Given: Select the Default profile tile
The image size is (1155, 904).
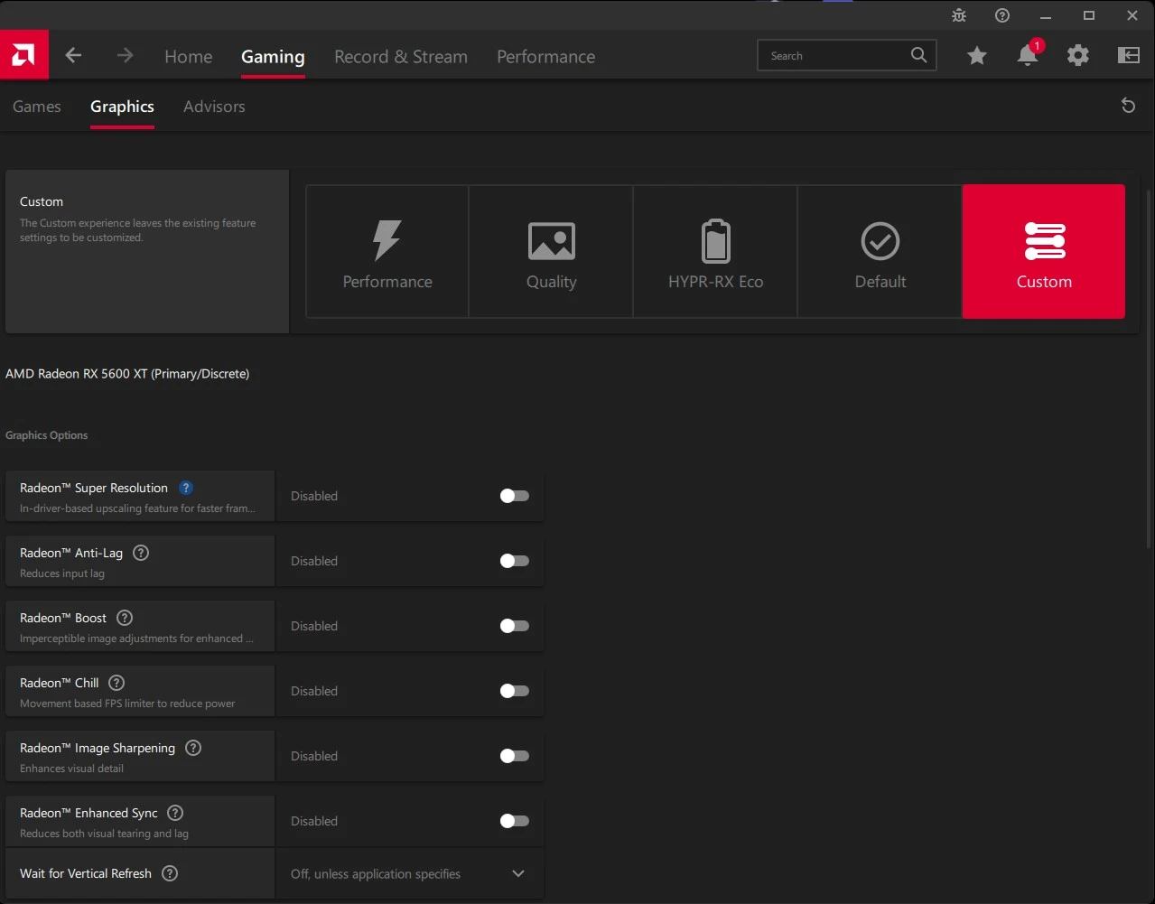Looking at the screenshot, I should 880,252.
